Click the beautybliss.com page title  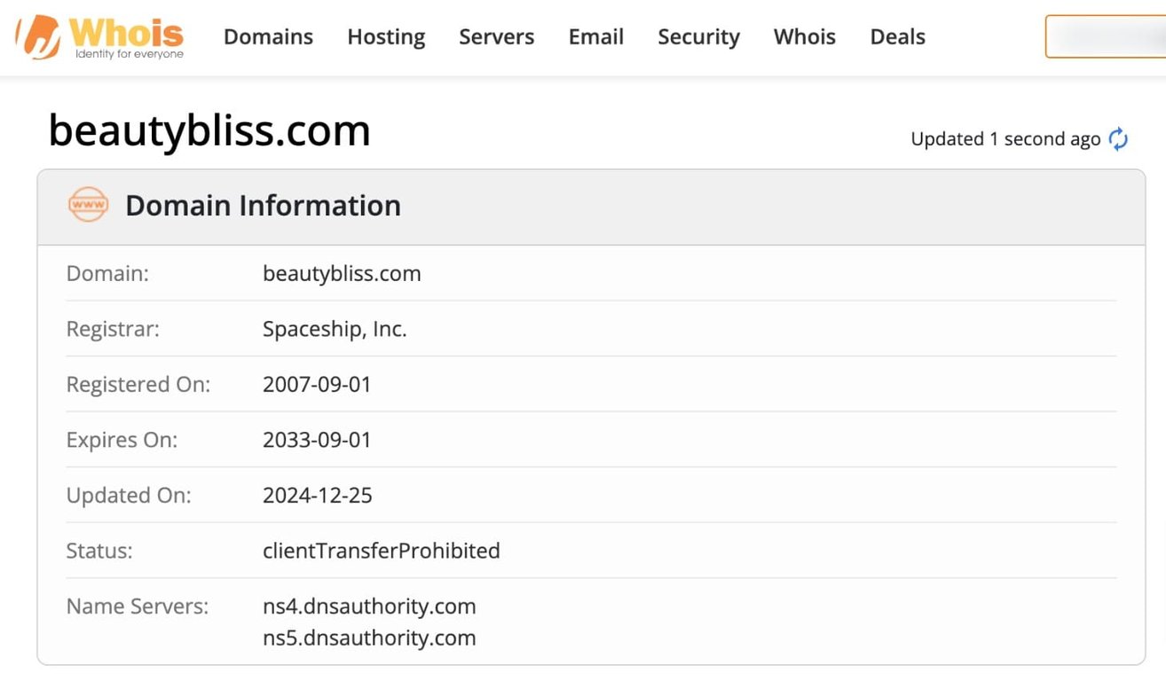209,129
